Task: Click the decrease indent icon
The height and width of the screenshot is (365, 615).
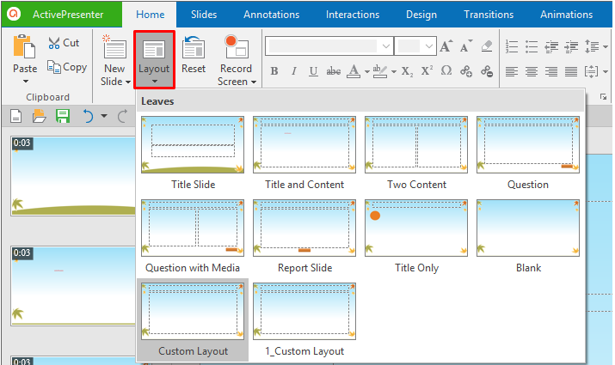Action: click(x=551, y=46)
